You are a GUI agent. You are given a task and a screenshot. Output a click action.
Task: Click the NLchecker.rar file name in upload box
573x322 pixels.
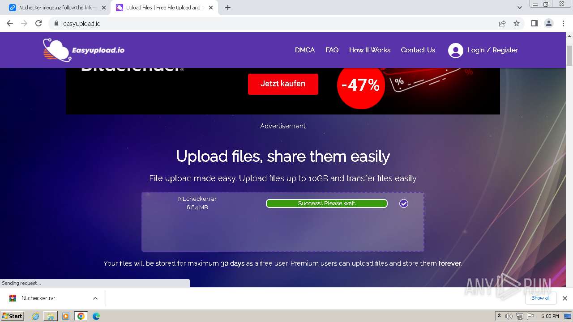pyautogui.click(x=197, y=199)
